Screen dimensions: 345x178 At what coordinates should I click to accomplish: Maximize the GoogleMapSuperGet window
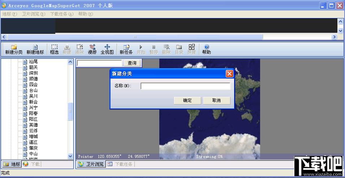point(331,5)
